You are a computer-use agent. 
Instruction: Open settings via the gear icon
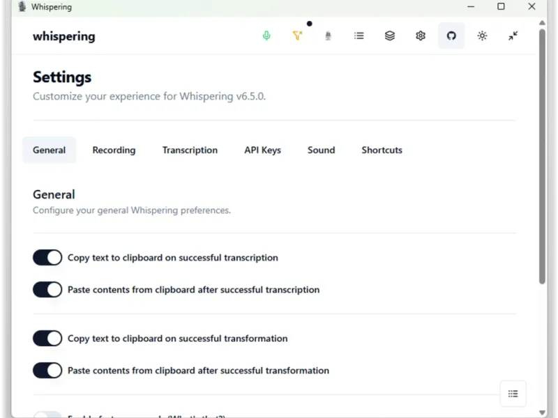point(421,36)
